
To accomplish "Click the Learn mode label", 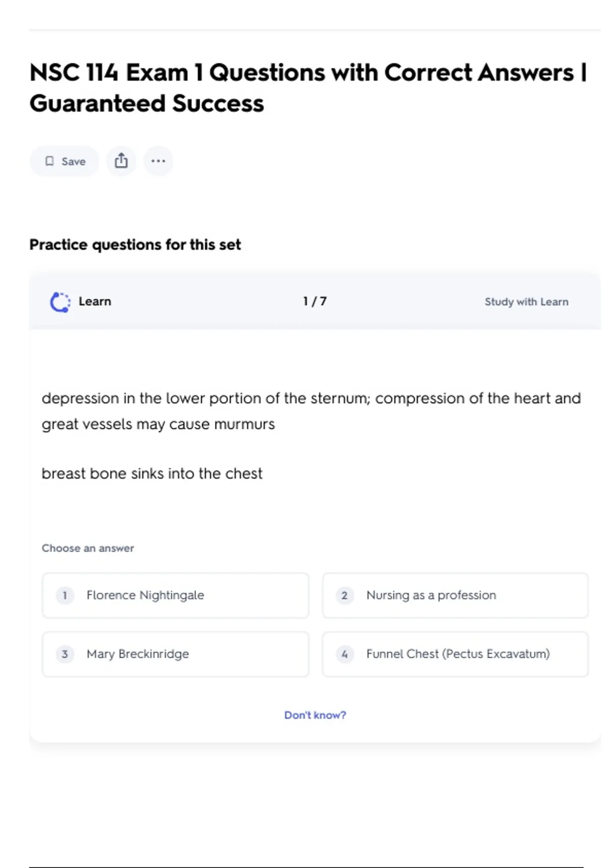I will click(95, 302).
